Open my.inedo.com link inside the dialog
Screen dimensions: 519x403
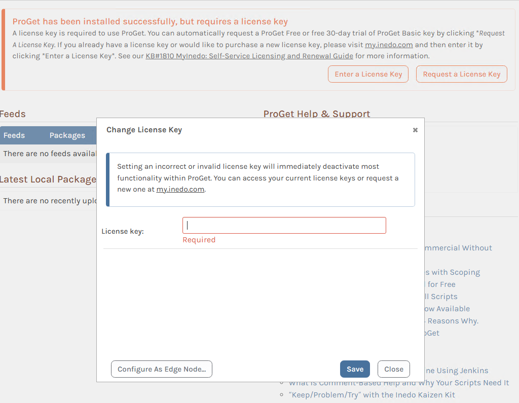(x=180, y=190)
